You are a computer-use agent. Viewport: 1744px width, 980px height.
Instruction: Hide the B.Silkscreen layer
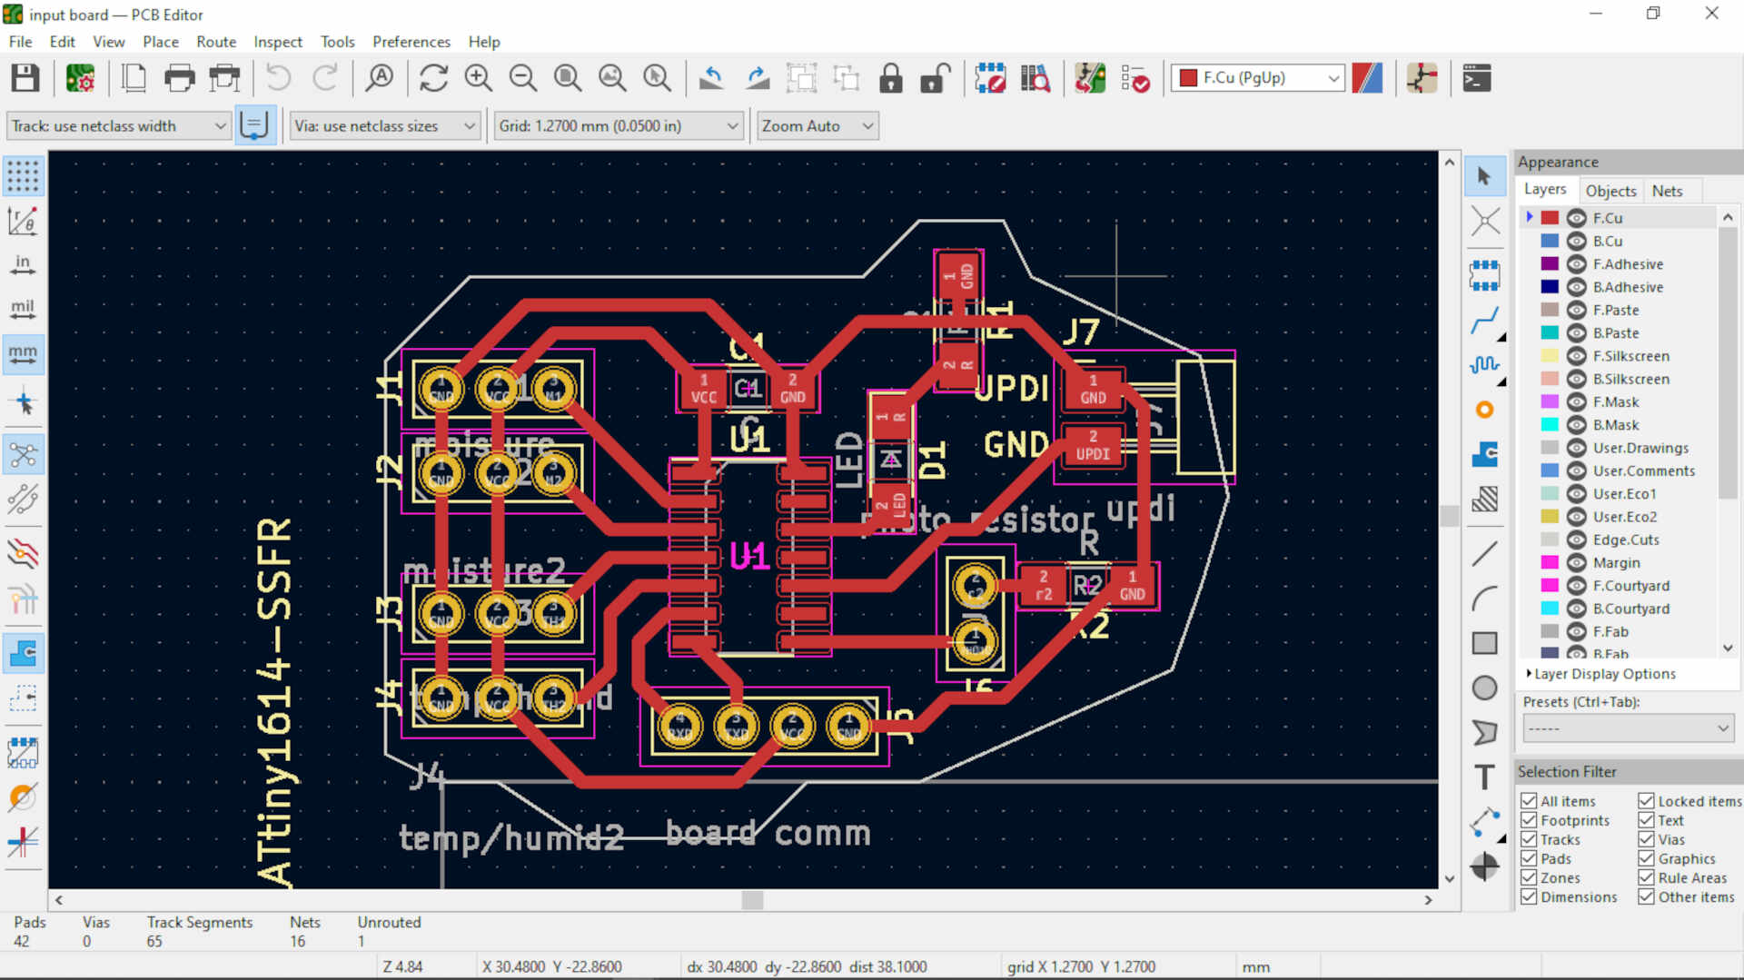tap(1576, 379)
